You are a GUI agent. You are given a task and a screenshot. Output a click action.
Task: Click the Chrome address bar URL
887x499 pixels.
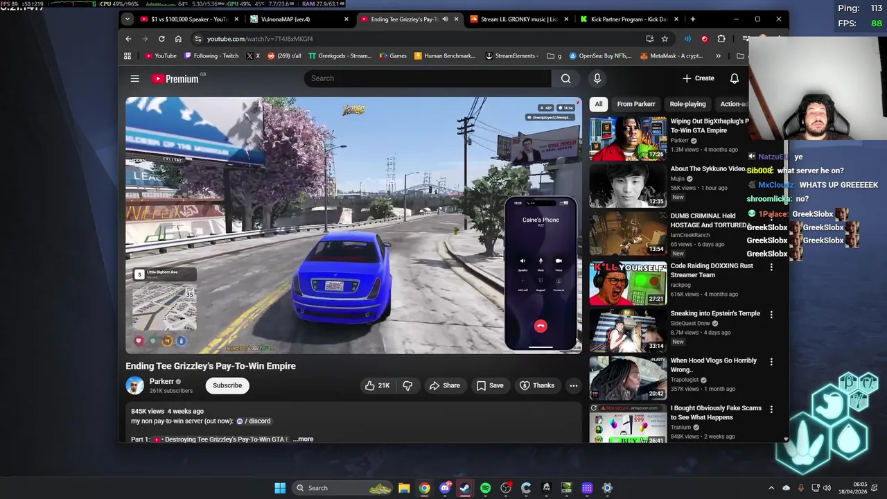260,39
